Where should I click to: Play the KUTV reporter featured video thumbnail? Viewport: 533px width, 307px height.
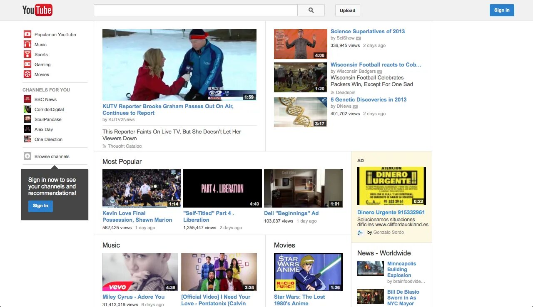coord(179,65)
